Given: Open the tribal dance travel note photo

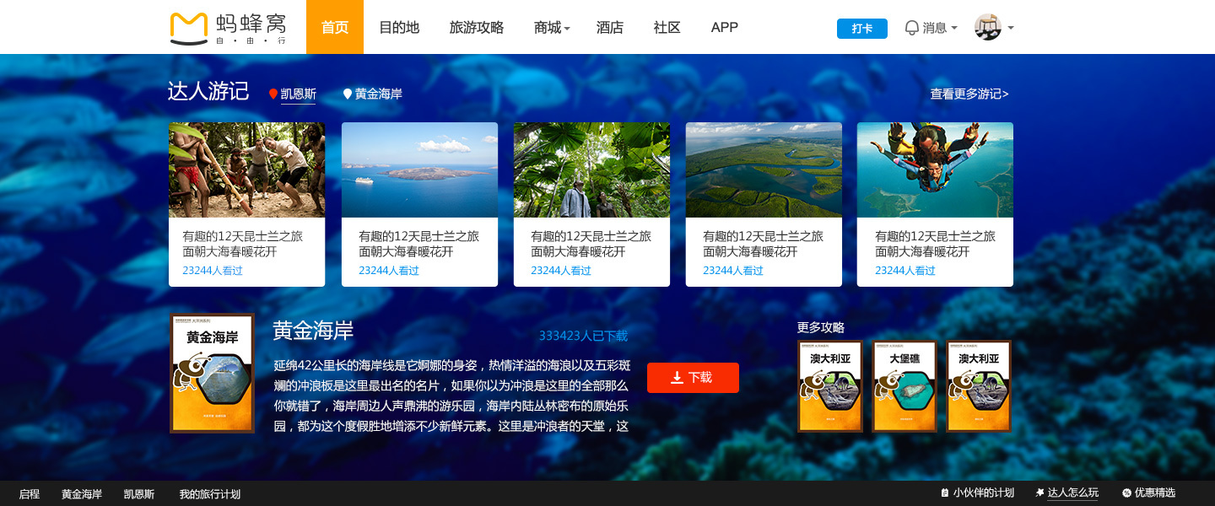Looking at the screenshot, I should [246, 170].
